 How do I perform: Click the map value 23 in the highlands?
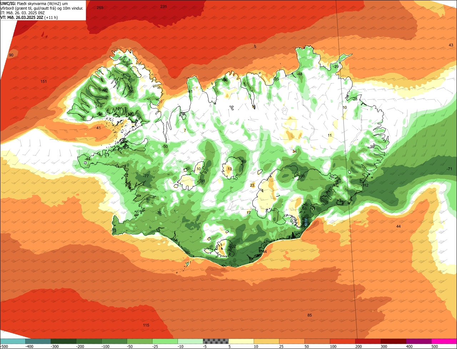[252, 185]
